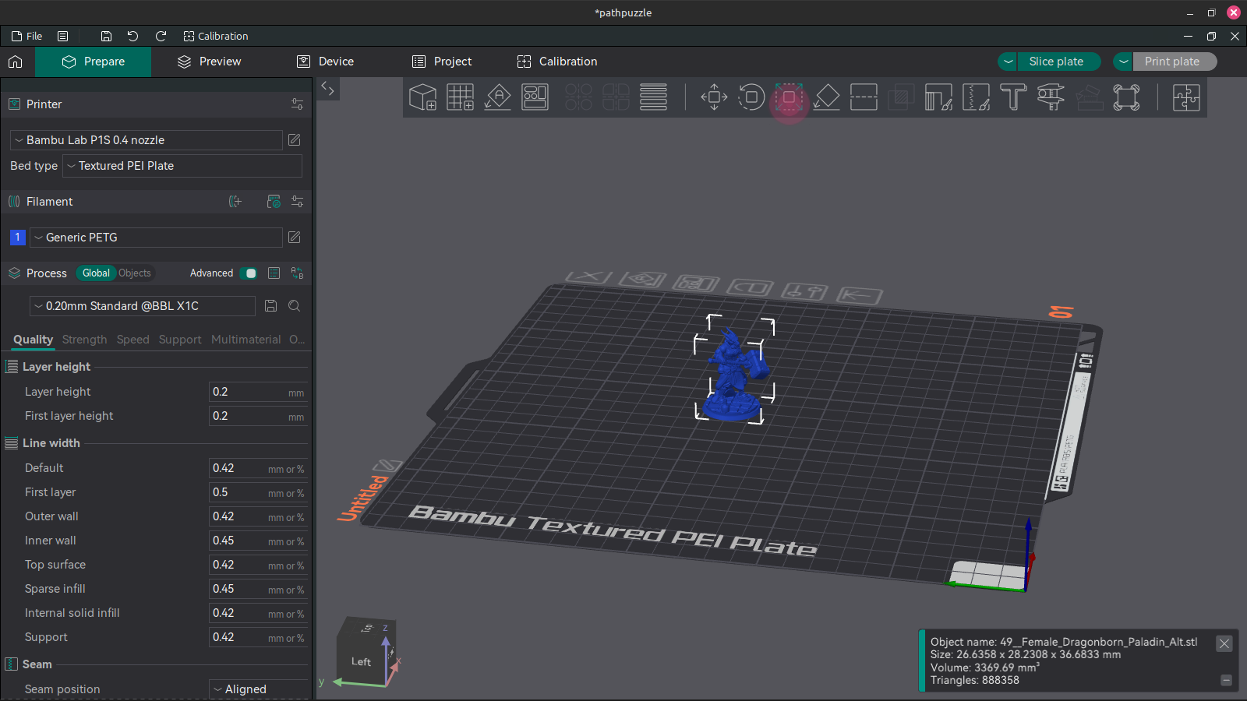Click the filament 1 color swatch

[17, 238]
